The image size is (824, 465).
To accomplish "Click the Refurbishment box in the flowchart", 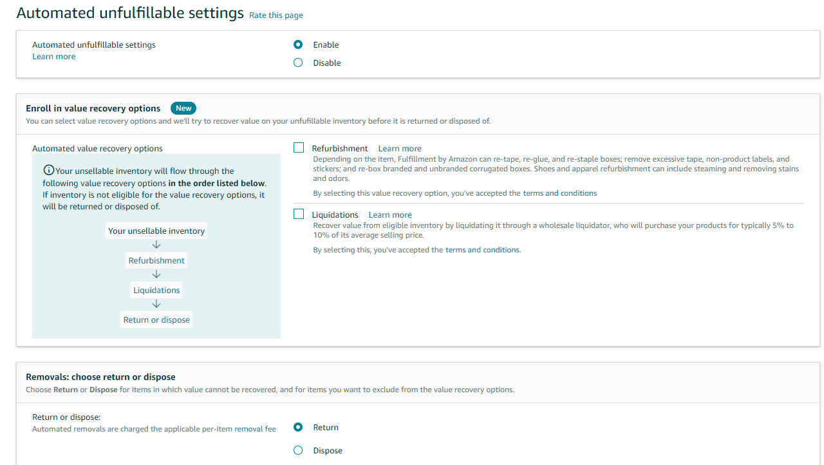I will click(x=156, y=260).
